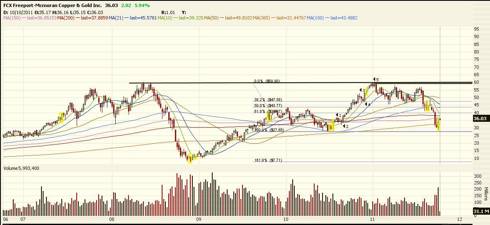The height and width of the screenshot is (225, 490).
Task: Click the 11 year label on time axis
Action: pos(372,219)
